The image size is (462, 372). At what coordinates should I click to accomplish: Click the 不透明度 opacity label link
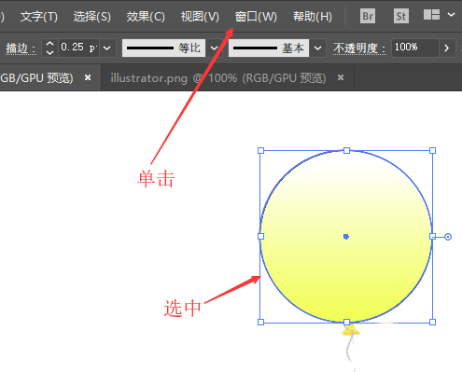click(359, 48)
